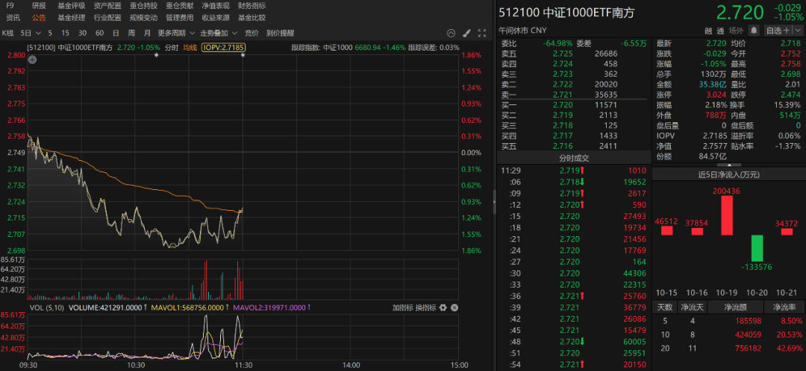Click the price alert bell icon
The width and height of the screenshot is (806, 371).
point(754,31)
